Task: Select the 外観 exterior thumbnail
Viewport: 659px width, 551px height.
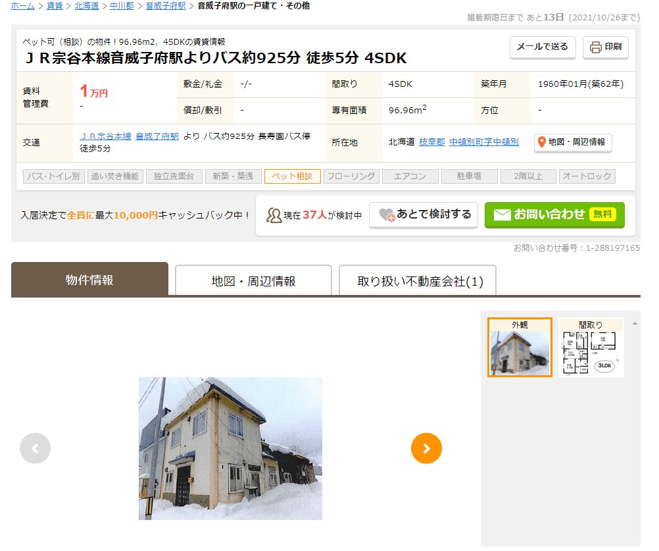Action: tap(520, 348)
